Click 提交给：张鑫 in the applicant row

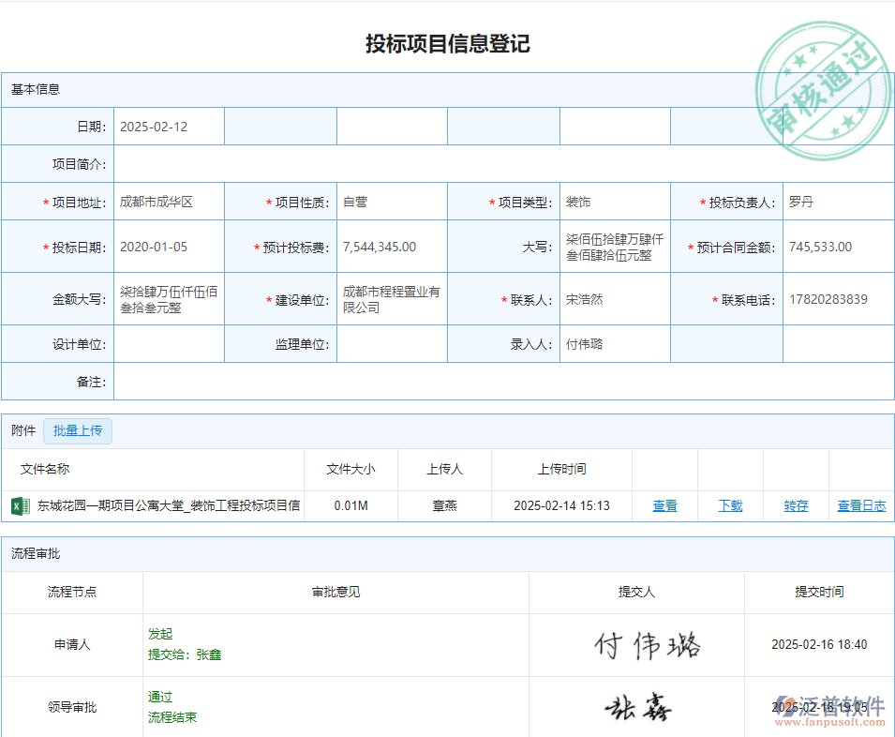click(185, 654)
